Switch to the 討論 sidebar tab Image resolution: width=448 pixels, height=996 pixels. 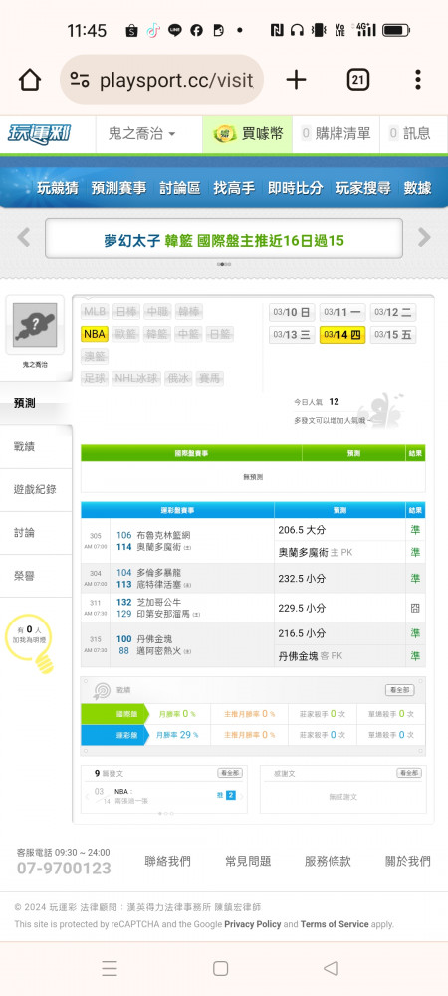pyautogui.click(x=36, y=533)
